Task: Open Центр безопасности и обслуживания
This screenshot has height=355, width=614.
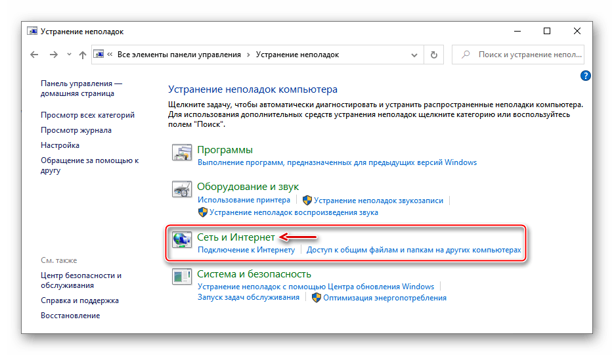Action: click(81, 280)
